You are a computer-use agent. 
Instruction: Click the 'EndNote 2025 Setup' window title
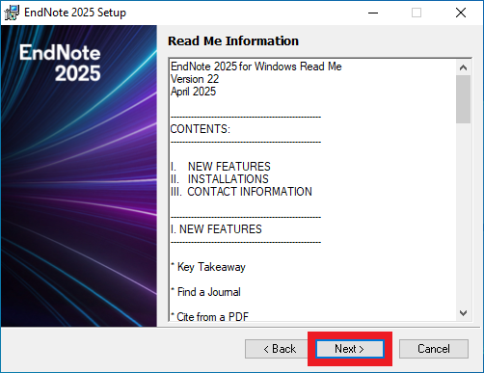pos(75,13)
